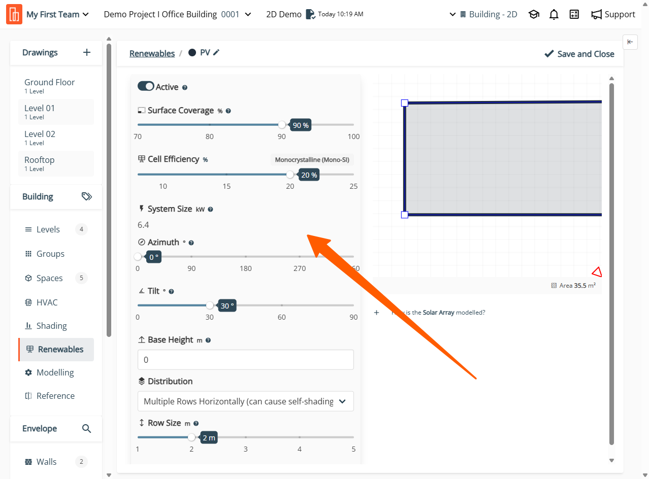This screenshot has height=479, width=649.
Task: Click the Base Height input field
Action: click(245, 360)
